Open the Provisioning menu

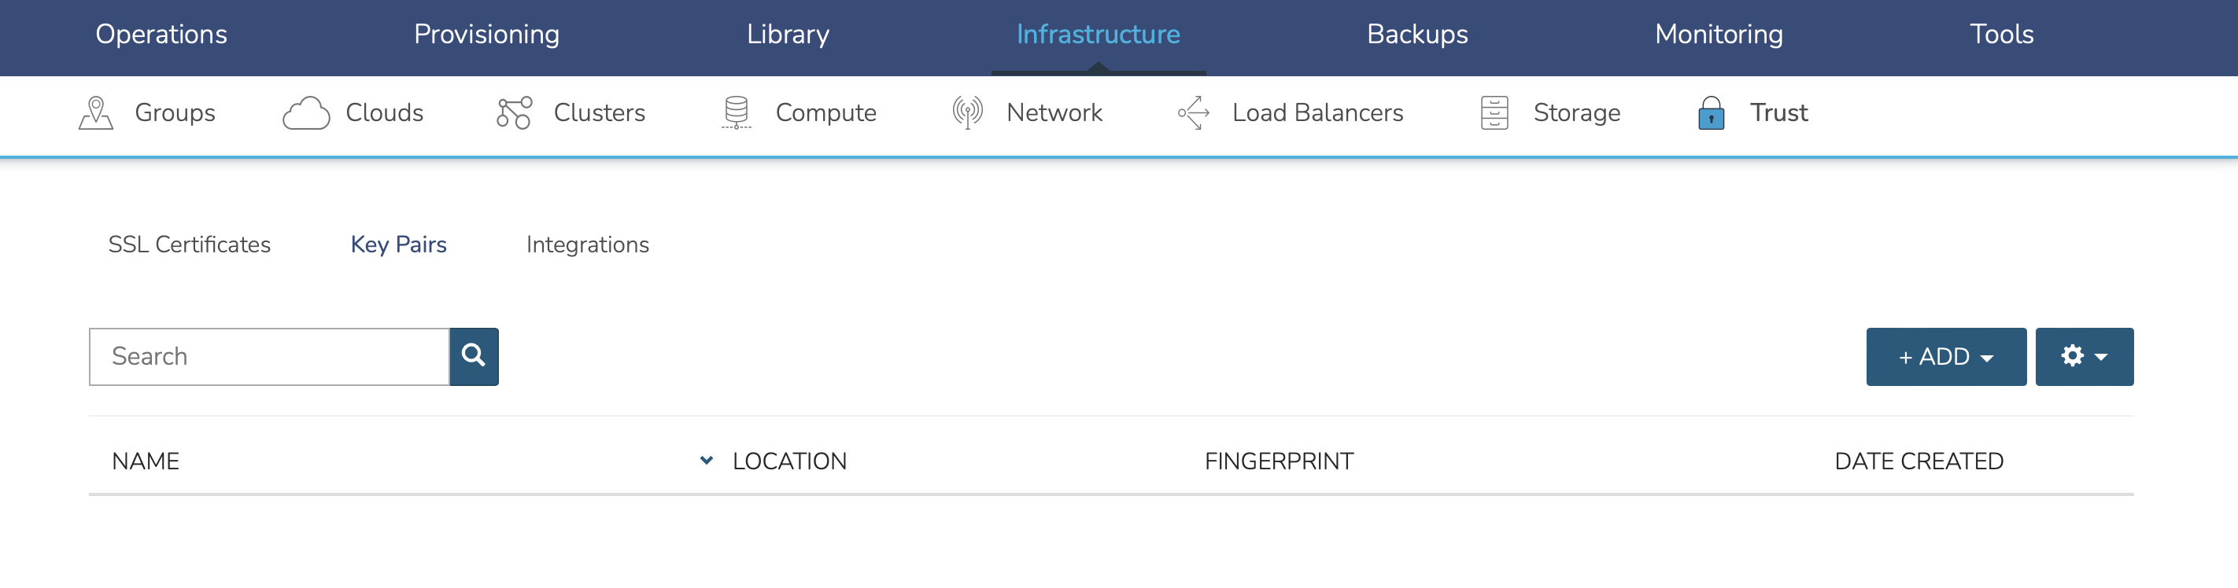tap(486, 34)
